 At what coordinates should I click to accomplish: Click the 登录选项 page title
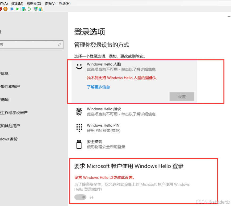click(90, 32)
